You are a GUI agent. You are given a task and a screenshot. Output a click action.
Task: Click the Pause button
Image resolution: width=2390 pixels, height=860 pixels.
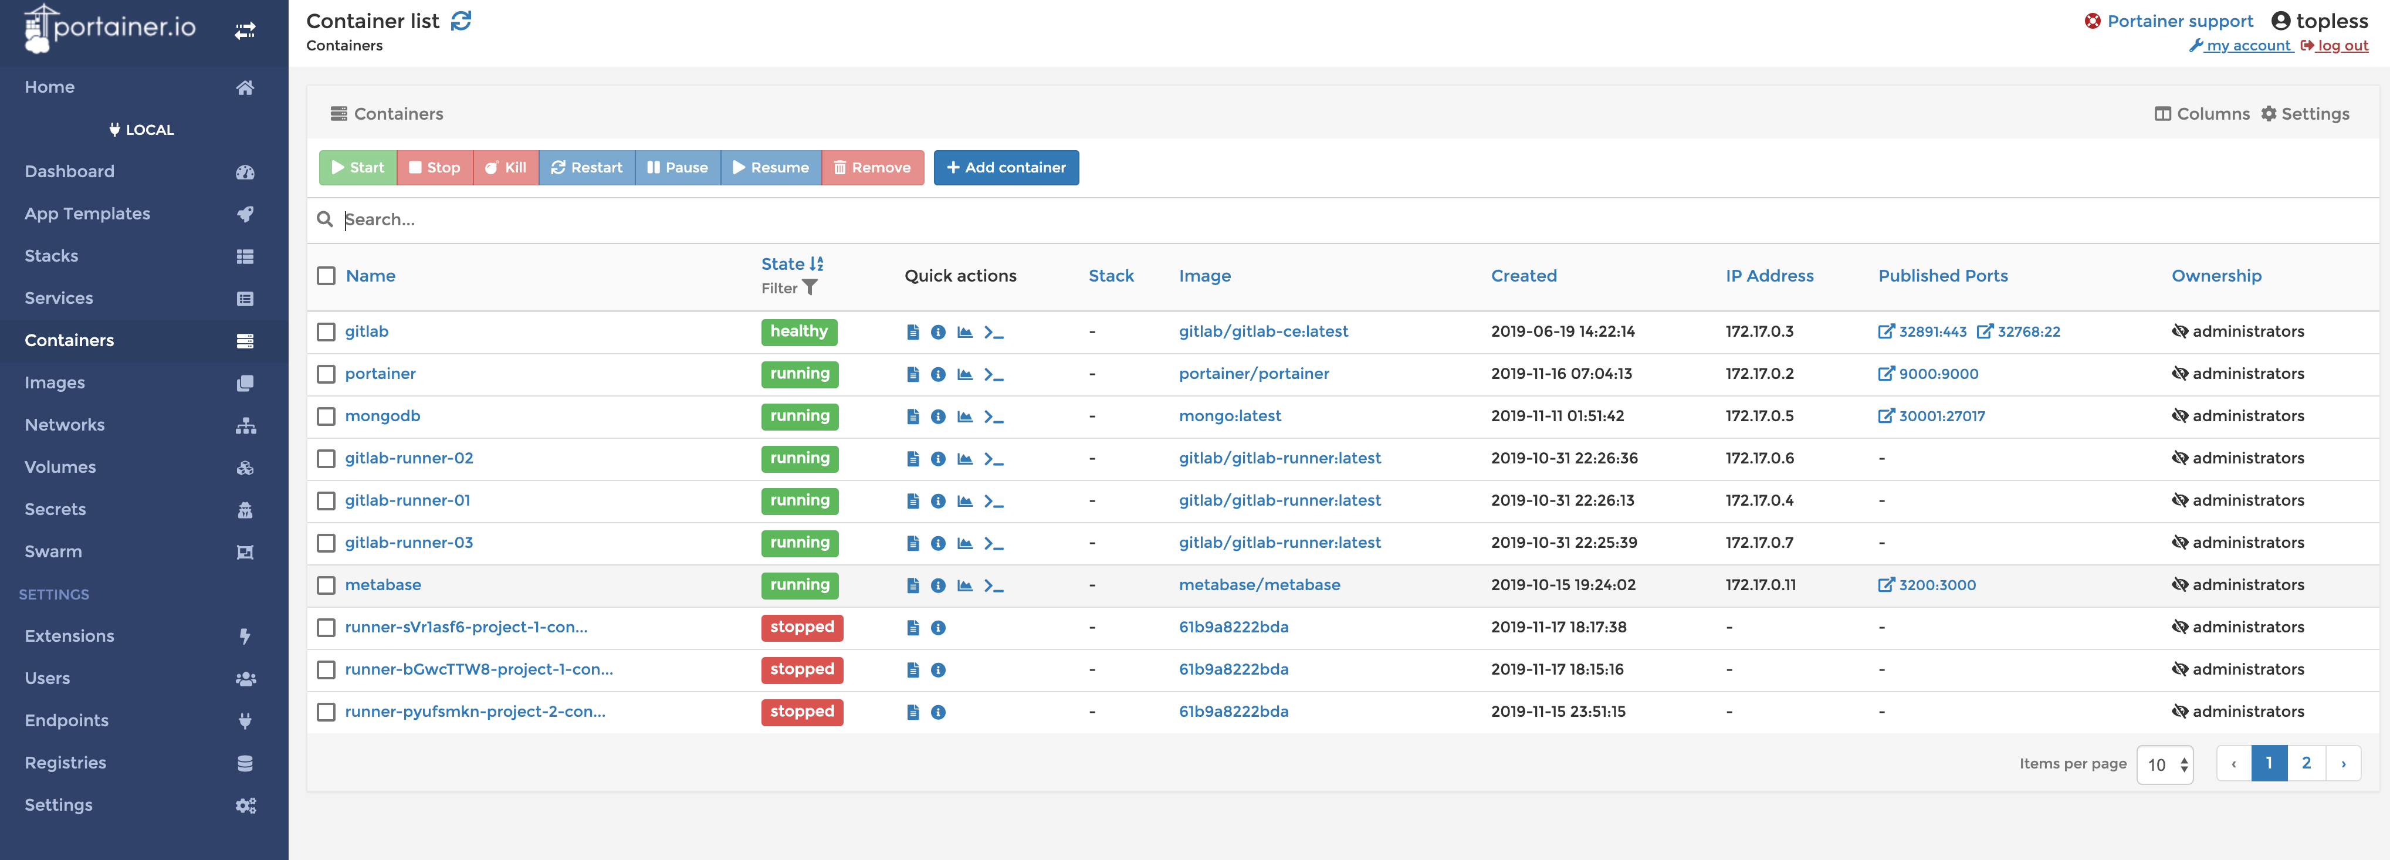click(678, 168)
